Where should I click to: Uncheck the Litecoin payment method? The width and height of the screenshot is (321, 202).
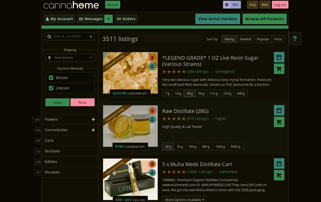51,88
